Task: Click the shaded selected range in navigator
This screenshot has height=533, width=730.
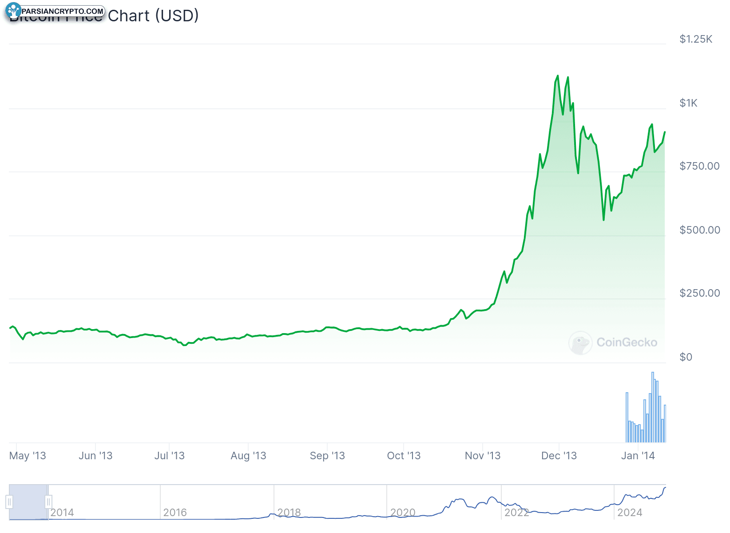Action: [29, 502]
